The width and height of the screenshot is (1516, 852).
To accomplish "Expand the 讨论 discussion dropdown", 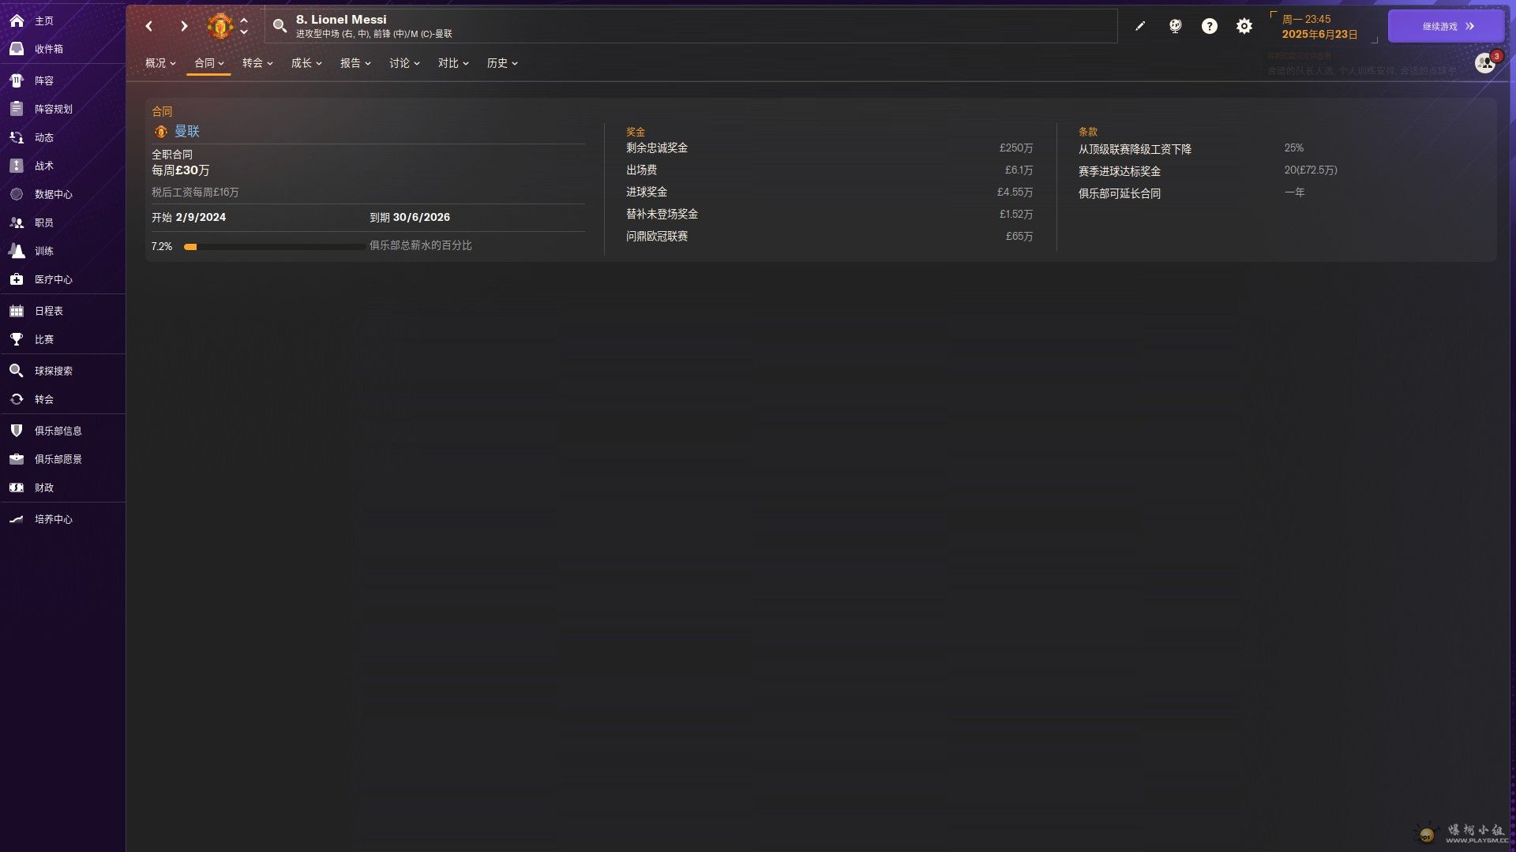I will coord(404,63).
